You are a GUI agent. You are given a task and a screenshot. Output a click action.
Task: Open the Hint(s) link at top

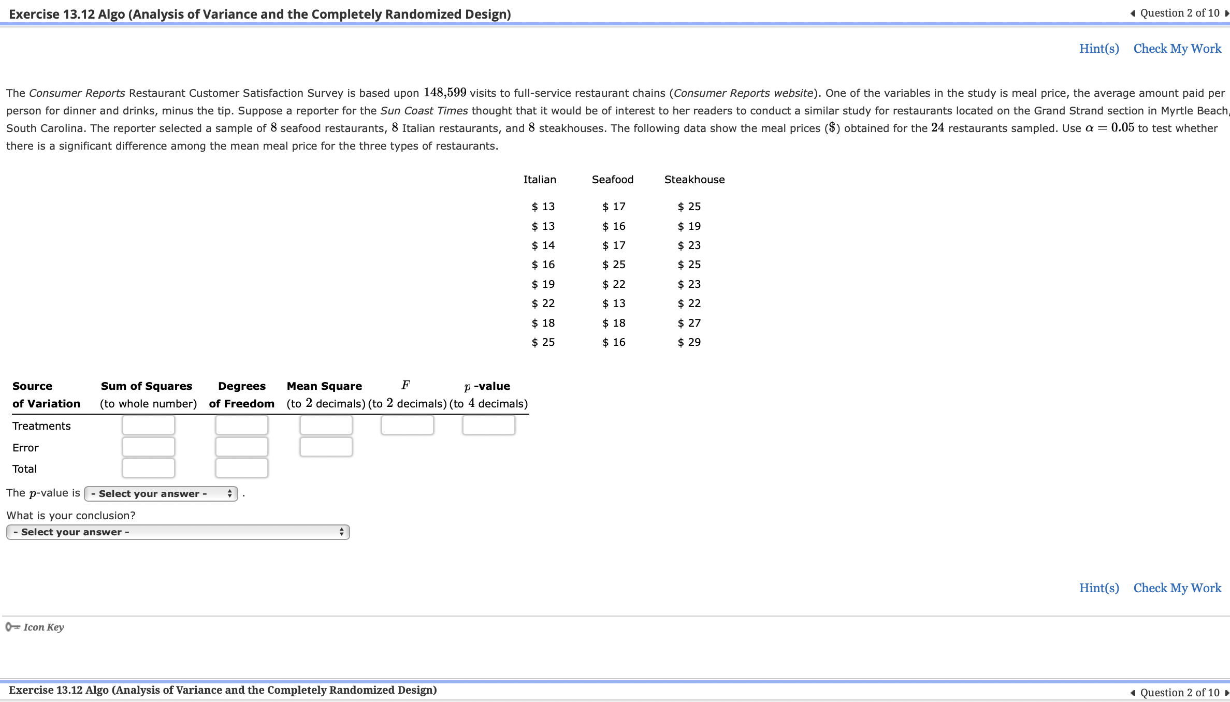click(1098, 48)
